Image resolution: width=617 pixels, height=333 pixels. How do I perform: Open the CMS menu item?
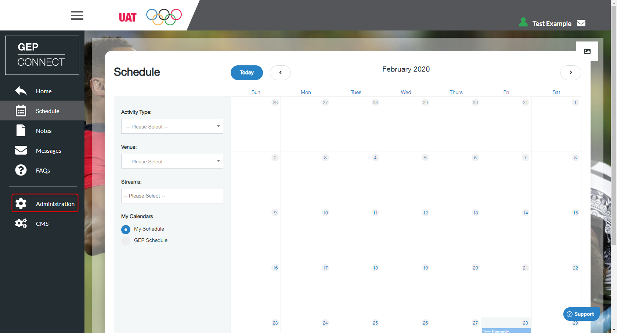(42, 223)
